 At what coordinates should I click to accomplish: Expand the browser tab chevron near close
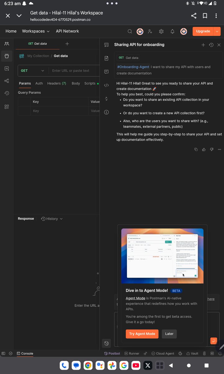click(19, 16)
